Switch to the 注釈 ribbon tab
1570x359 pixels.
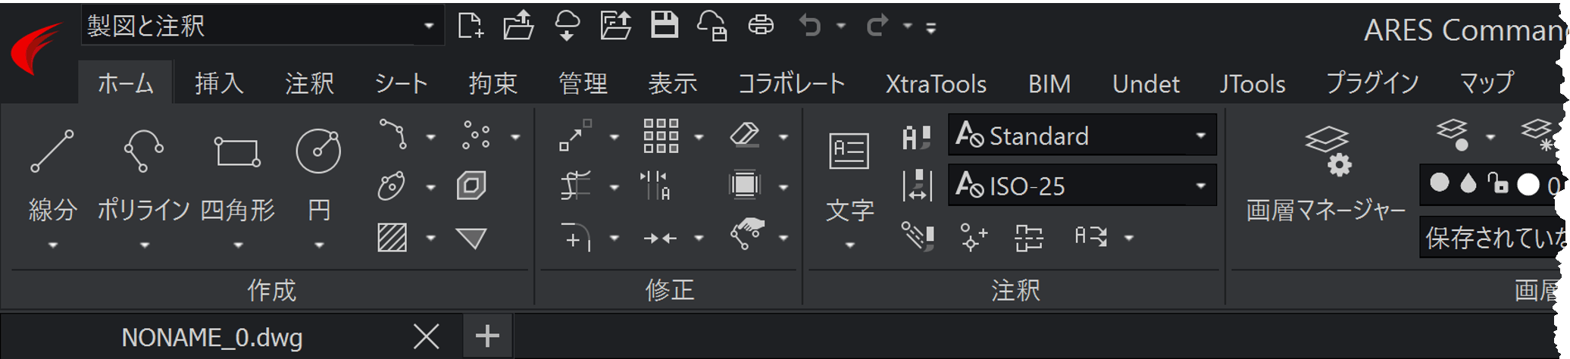[309, 83]
